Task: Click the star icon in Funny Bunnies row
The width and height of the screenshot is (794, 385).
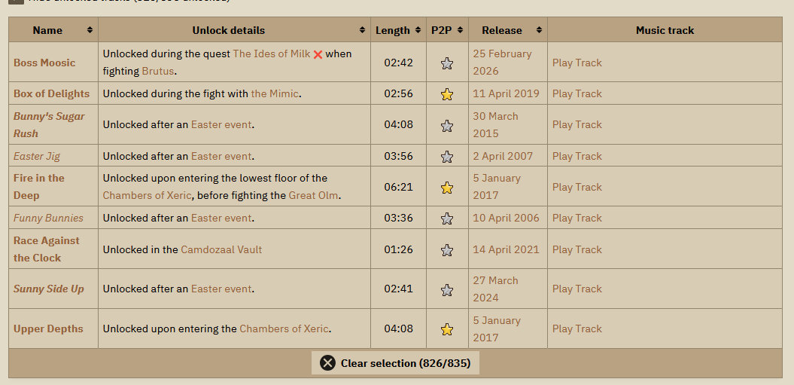Action: tap(446, 218)
